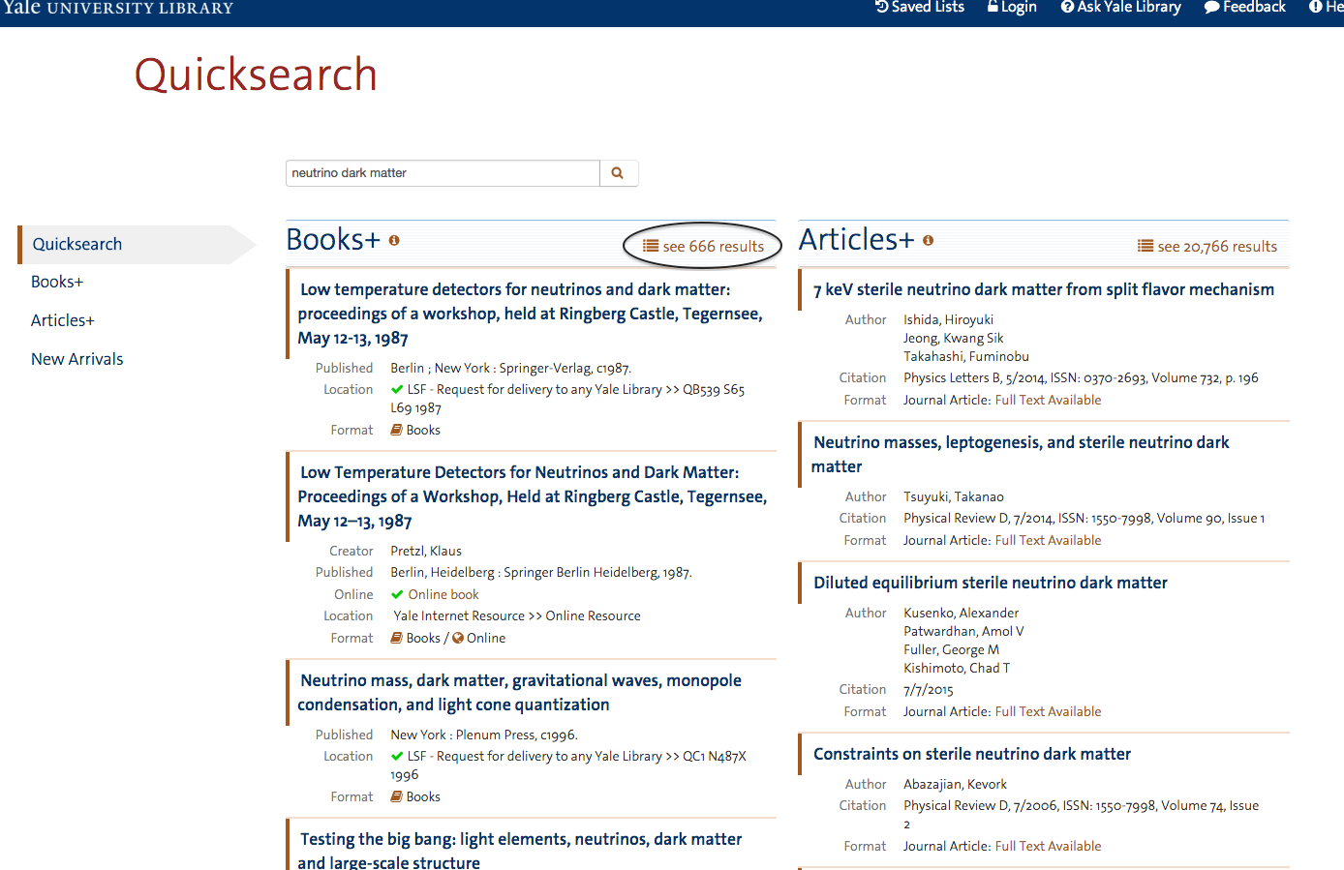Click the New York : Plenum Press, c1996 text

tap(484, 735)
